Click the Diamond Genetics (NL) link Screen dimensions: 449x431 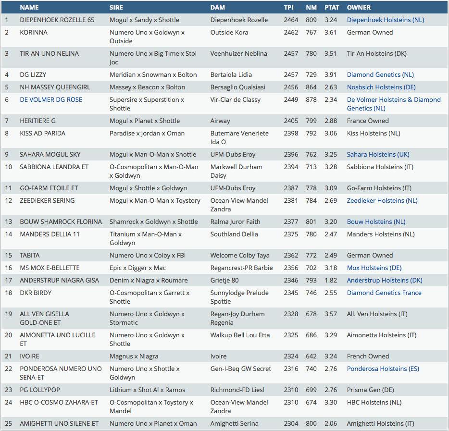pos(380,75)
